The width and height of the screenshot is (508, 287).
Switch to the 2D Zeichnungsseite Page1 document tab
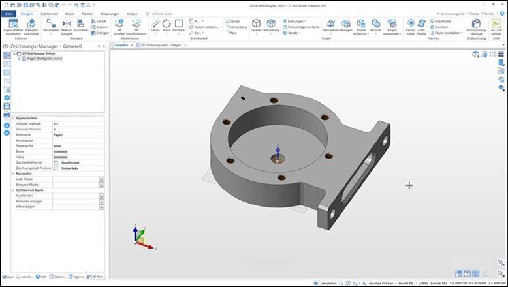(159, 45)
